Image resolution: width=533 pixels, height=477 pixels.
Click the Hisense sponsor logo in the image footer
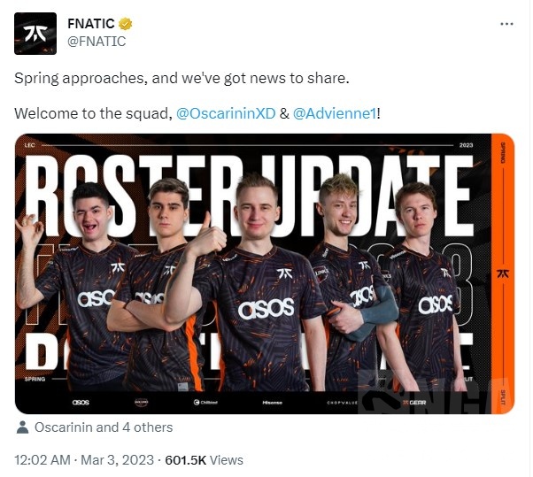coord(273,403)
